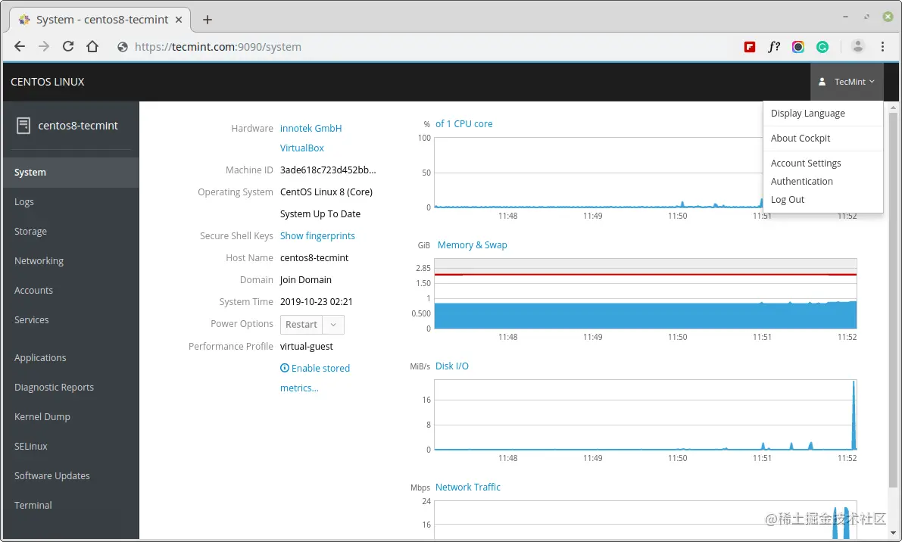Reload the page with refresh icon
The width and height of the screenshot is (902, 542).
[x=68, y=47]
